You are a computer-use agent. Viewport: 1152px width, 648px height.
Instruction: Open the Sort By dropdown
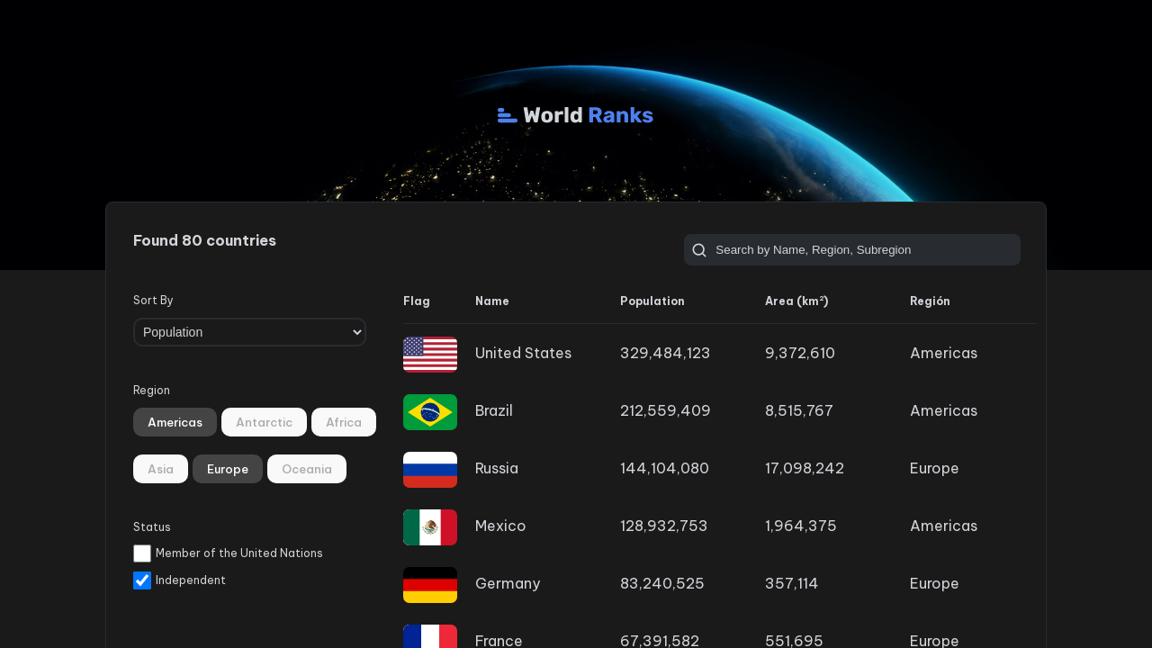(x=249, y=332)
